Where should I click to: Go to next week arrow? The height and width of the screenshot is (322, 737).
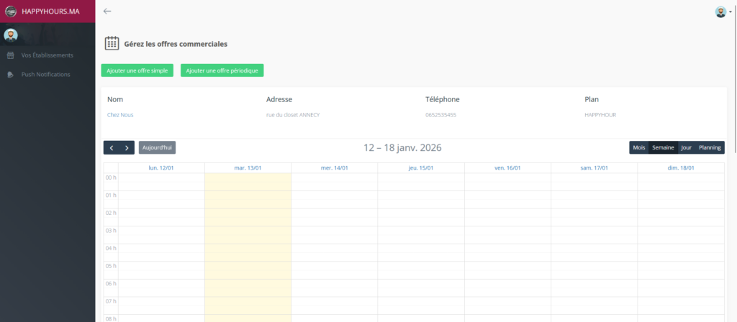point(127,147)
